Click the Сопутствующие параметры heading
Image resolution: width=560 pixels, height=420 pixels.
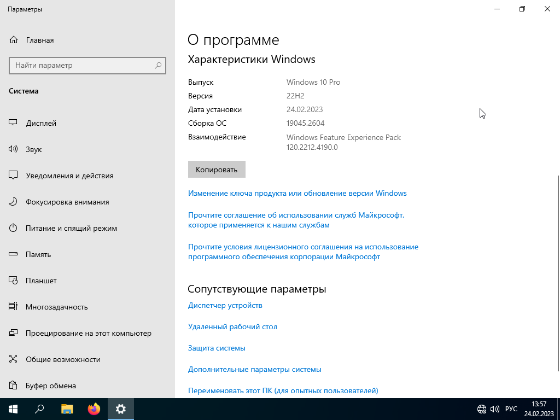tap(257, 289)
